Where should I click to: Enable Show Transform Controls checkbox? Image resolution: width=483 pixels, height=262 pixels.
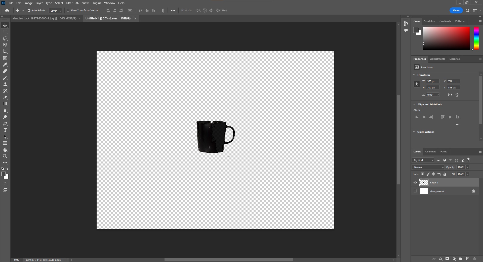(x=68, y=11)
